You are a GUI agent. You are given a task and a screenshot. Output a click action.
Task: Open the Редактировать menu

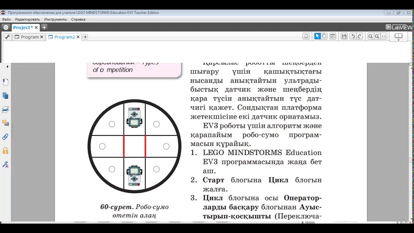(x=27, y=19)
